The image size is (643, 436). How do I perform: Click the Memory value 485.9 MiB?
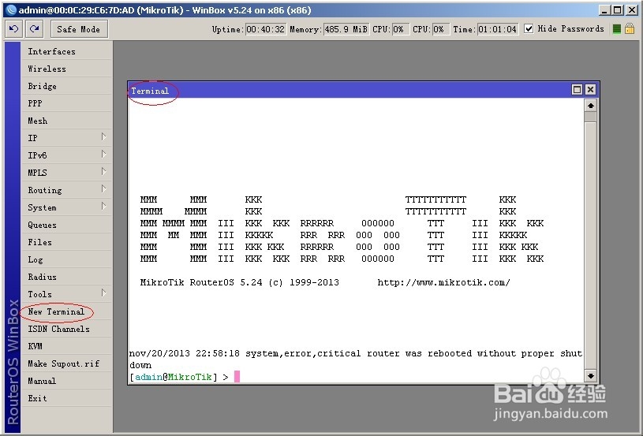pyautogui.click(x=346, y=29)
